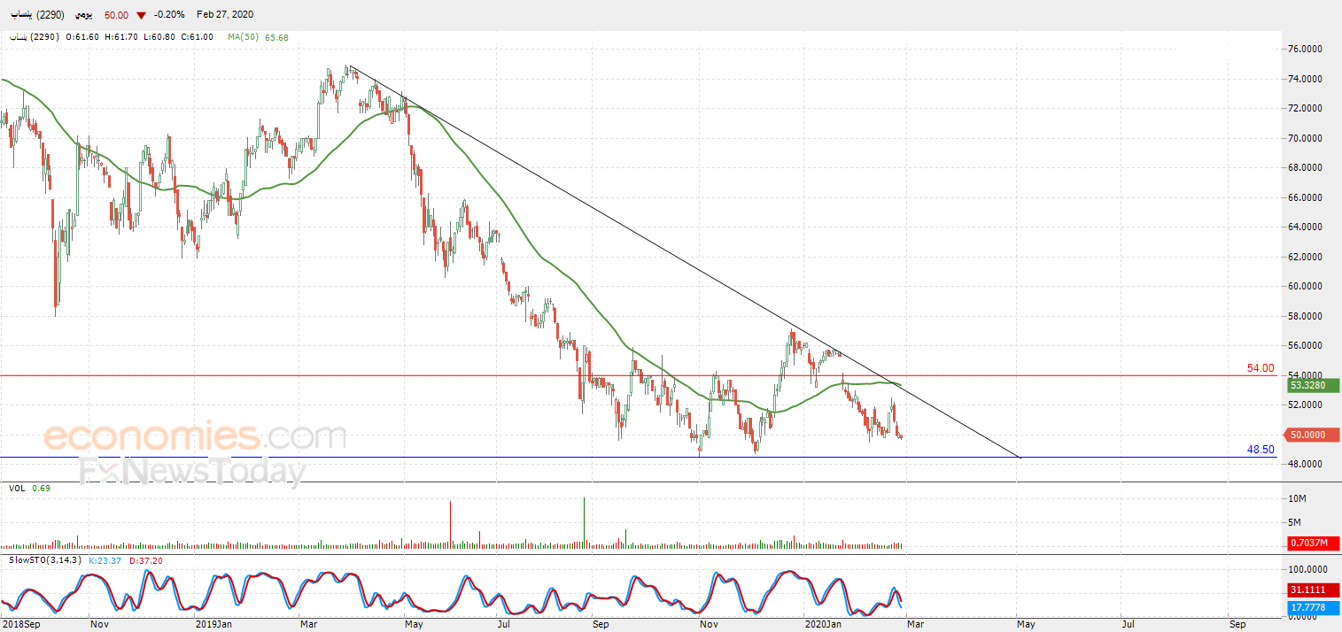The height and width of the screenshot is (632, 1342).
Task: Click the 66.0000 price axis label
Action: coord(1307,197)
